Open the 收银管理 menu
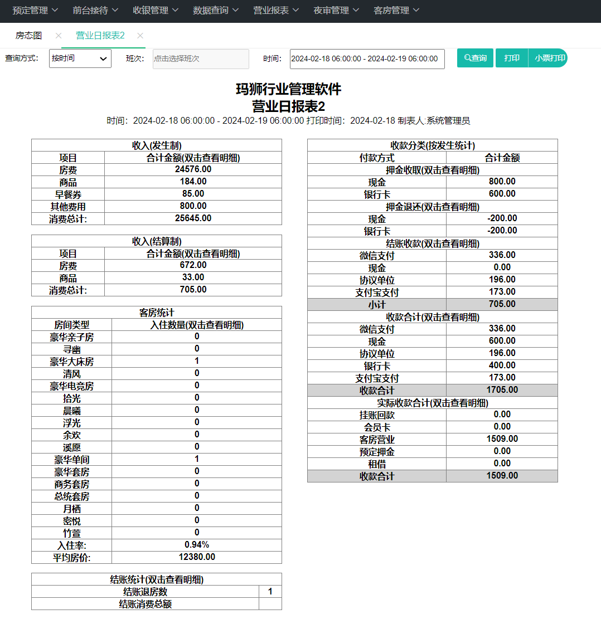Image resolution: width=601 pixels, height=624 pixels. (156, 11)
